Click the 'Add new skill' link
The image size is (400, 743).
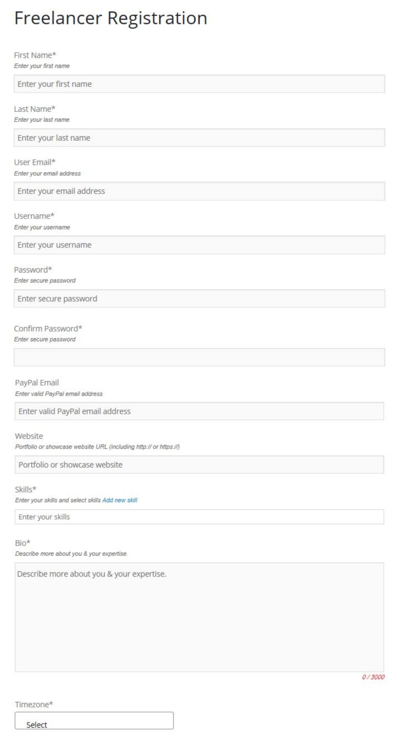click(120, 500)
